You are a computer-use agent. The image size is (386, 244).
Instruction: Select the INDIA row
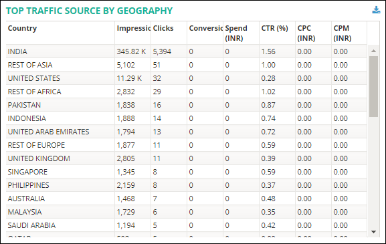pyautogui.click(x=187, y=51)
